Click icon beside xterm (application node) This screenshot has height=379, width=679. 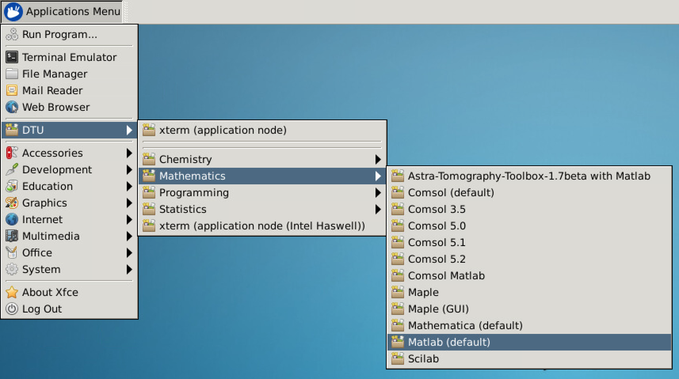tap(149, 130)
